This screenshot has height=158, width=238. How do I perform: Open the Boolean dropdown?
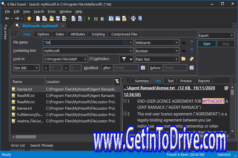click(157, 51)
